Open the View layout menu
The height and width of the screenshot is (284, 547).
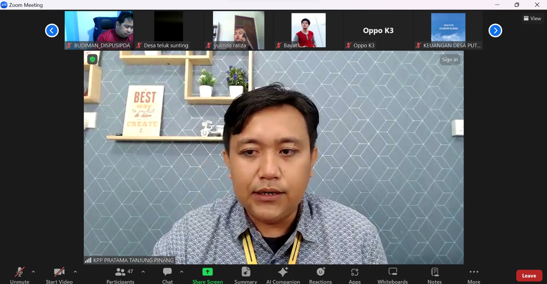[x=532, y=18]
